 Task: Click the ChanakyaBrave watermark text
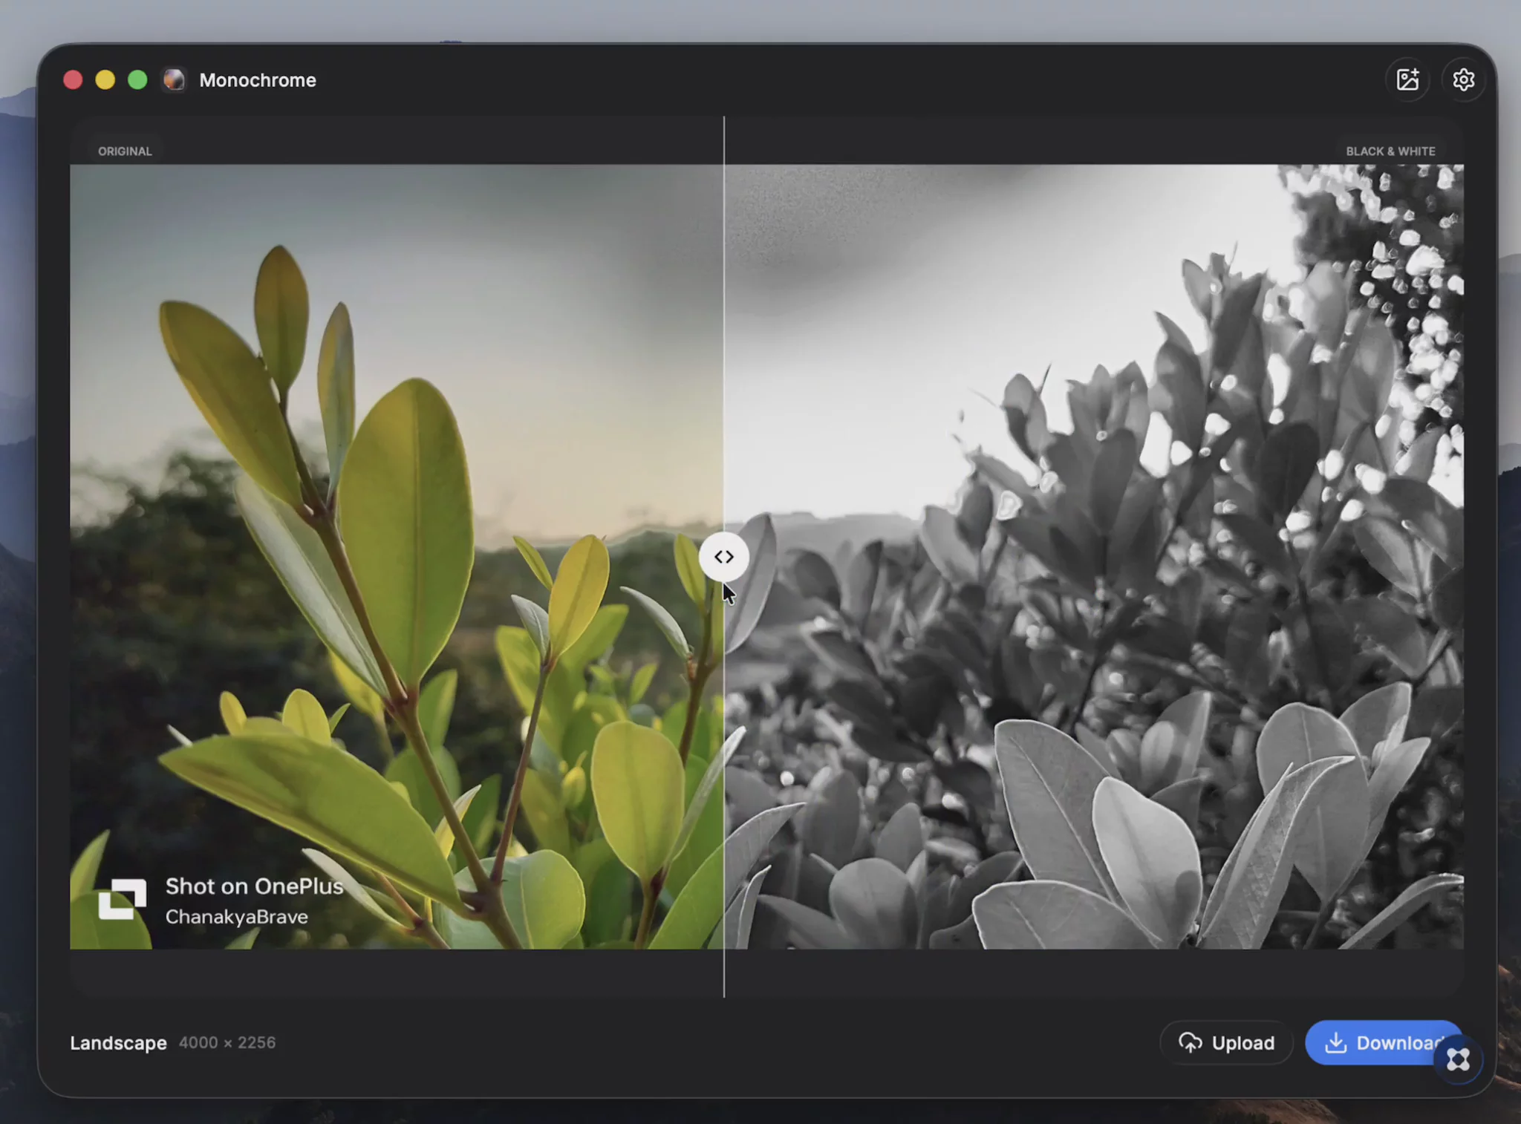coord(236,917)
